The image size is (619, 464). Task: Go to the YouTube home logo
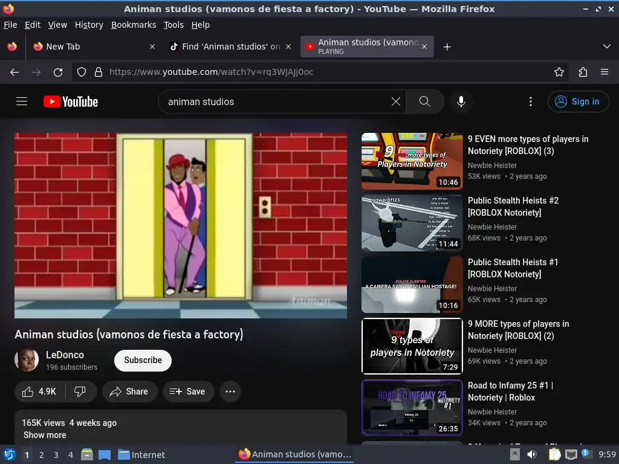71,101
